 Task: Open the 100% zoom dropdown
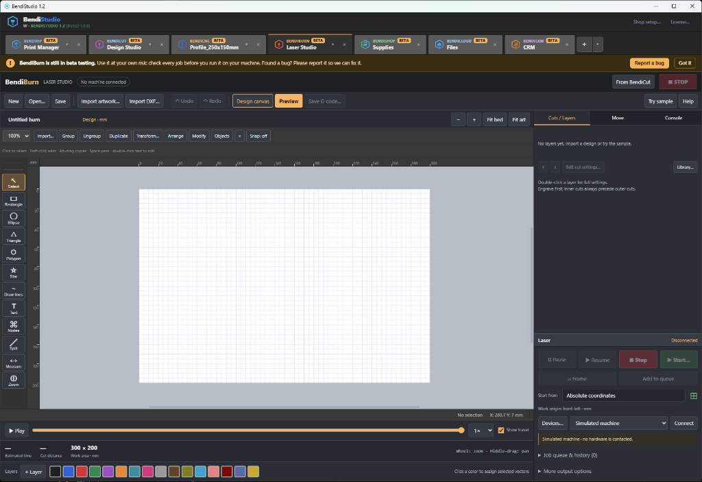click(x=16, y=136)
